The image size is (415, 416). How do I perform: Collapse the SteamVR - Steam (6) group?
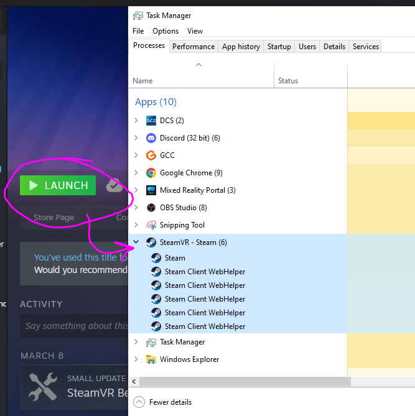pyautogui.click(x=136, y=242)
